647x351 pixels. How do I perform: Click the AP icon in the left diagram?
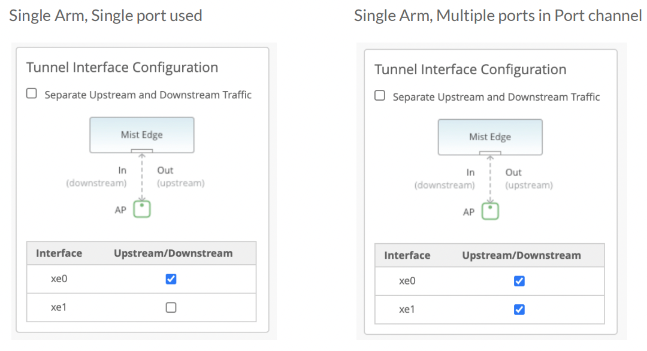(x=141, y=208)
